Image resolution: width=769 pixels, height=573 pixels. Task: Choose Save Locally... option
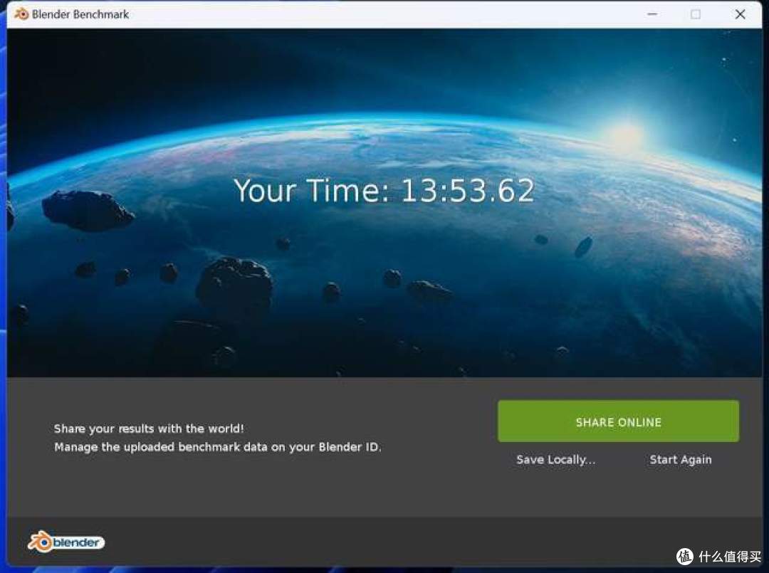[x=555, y=460]
